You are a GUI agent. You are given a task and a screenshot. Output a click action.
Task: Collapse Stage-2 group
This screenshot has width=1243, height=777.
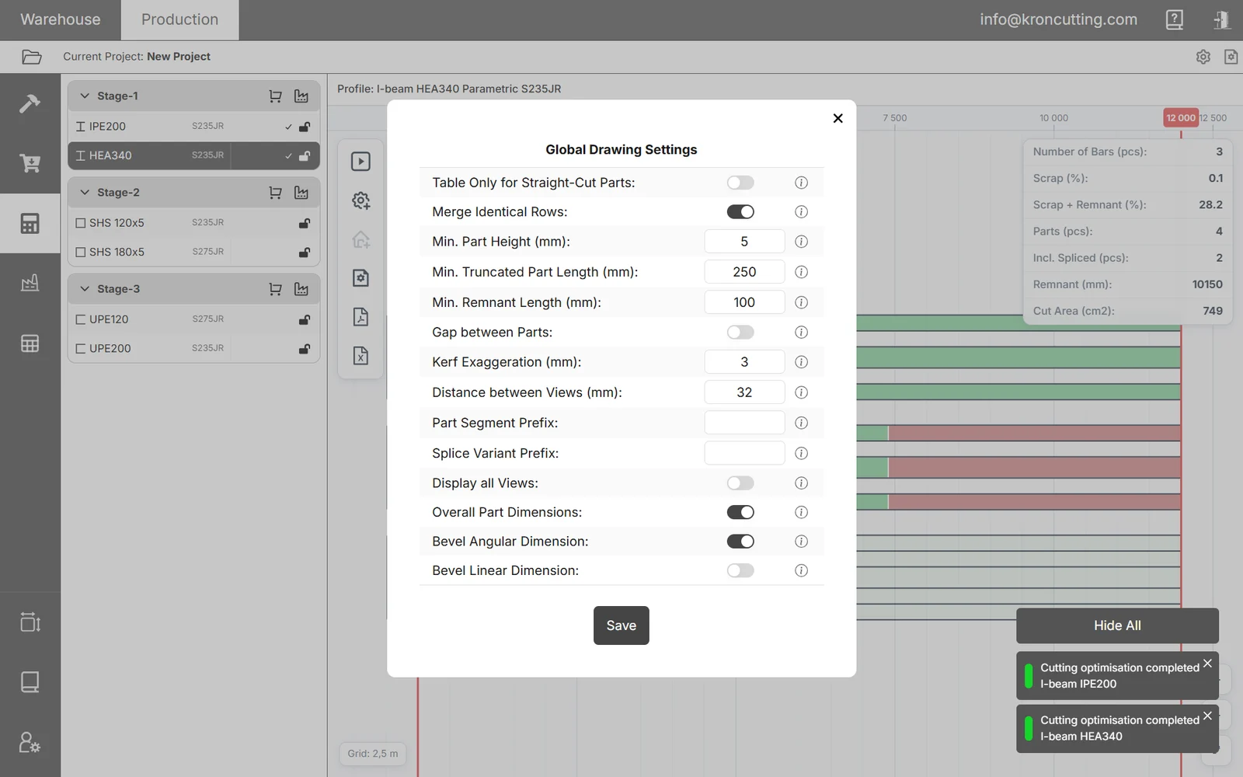coord(85,193)
